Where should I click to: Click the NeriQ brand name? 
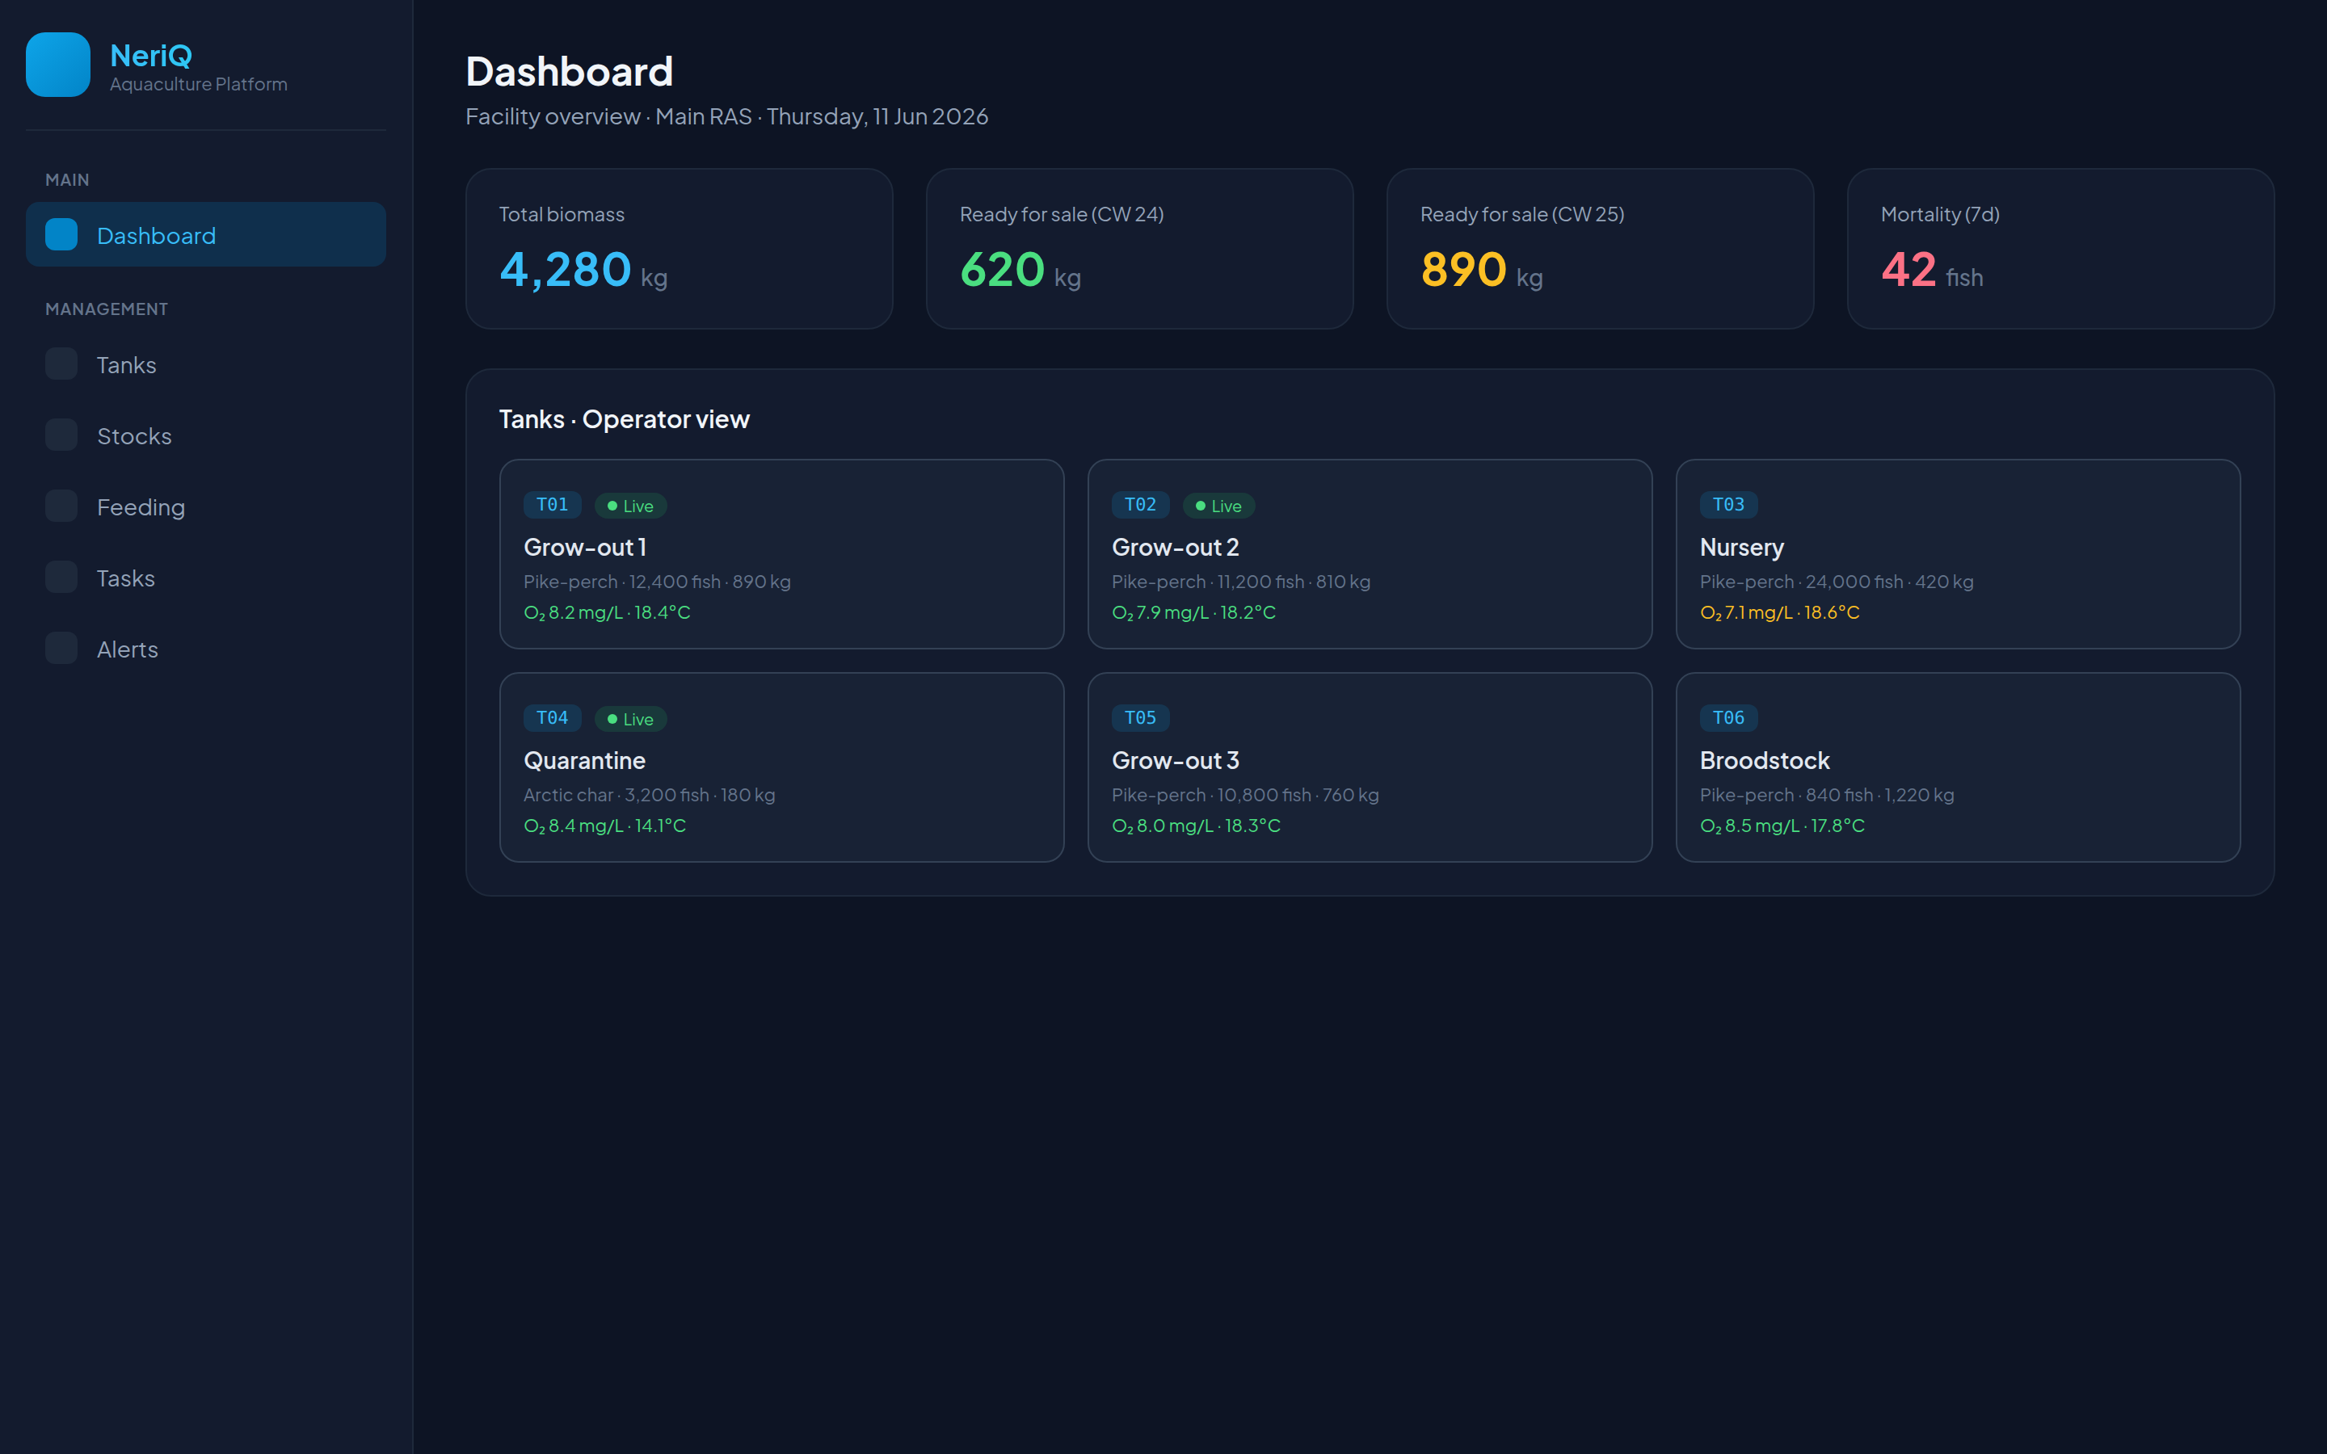point(151,55)
